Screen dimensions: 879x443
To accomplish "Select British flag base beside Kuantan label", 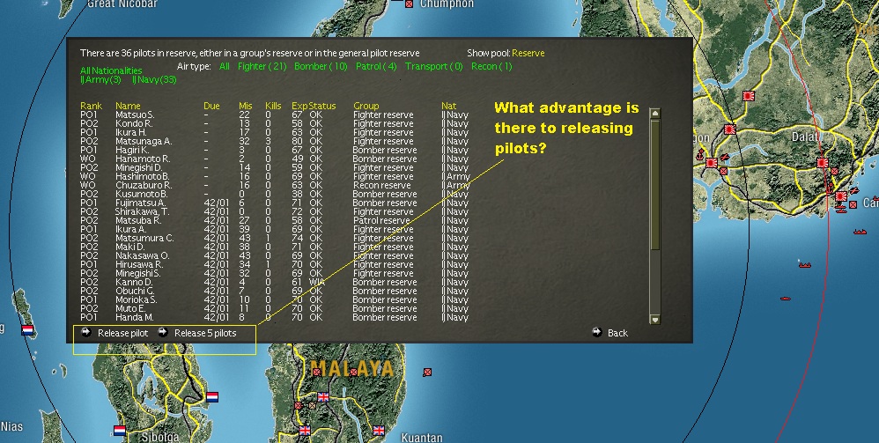I will click(379, 431).
